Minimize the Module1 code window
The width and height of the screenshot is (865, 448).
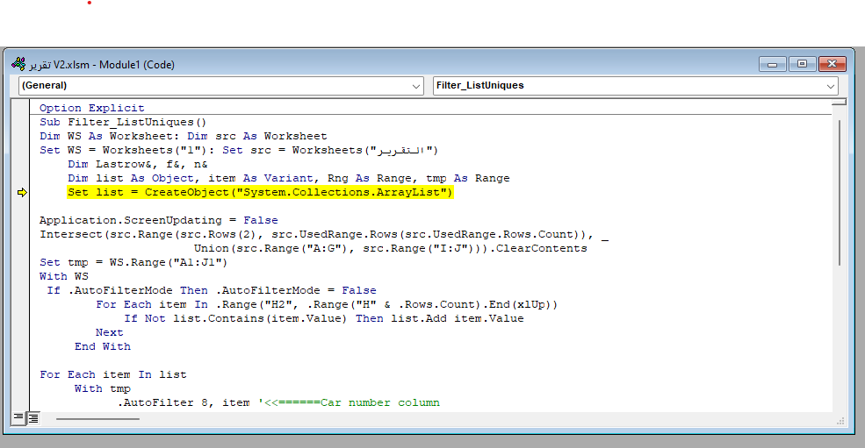(772, 65)
